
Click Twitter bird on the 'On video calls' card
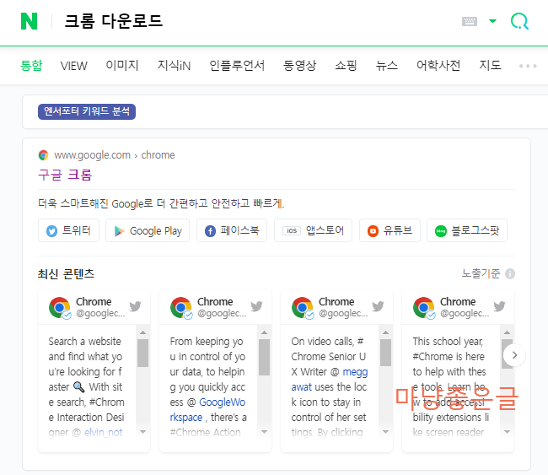[x=378, y=306]
